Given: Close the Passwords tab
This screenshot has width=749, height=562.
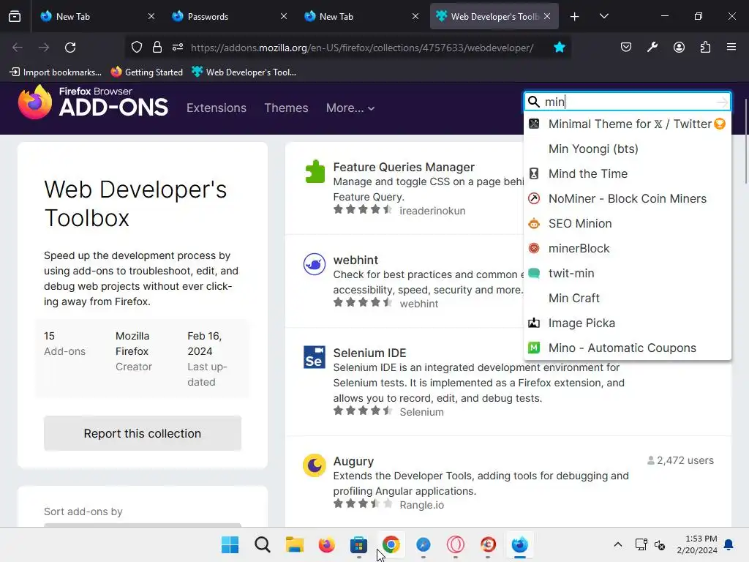Looking at the screenshot, I should coord(284,16).
